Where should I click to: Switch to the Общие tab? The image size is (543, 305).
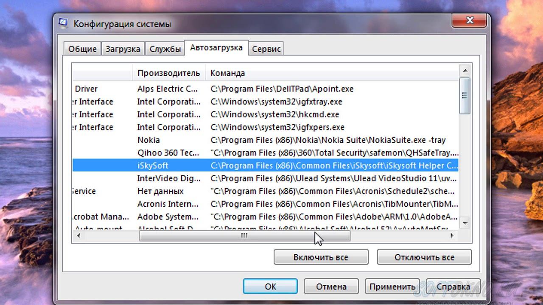pyautogui.click(x=82, y=49)
